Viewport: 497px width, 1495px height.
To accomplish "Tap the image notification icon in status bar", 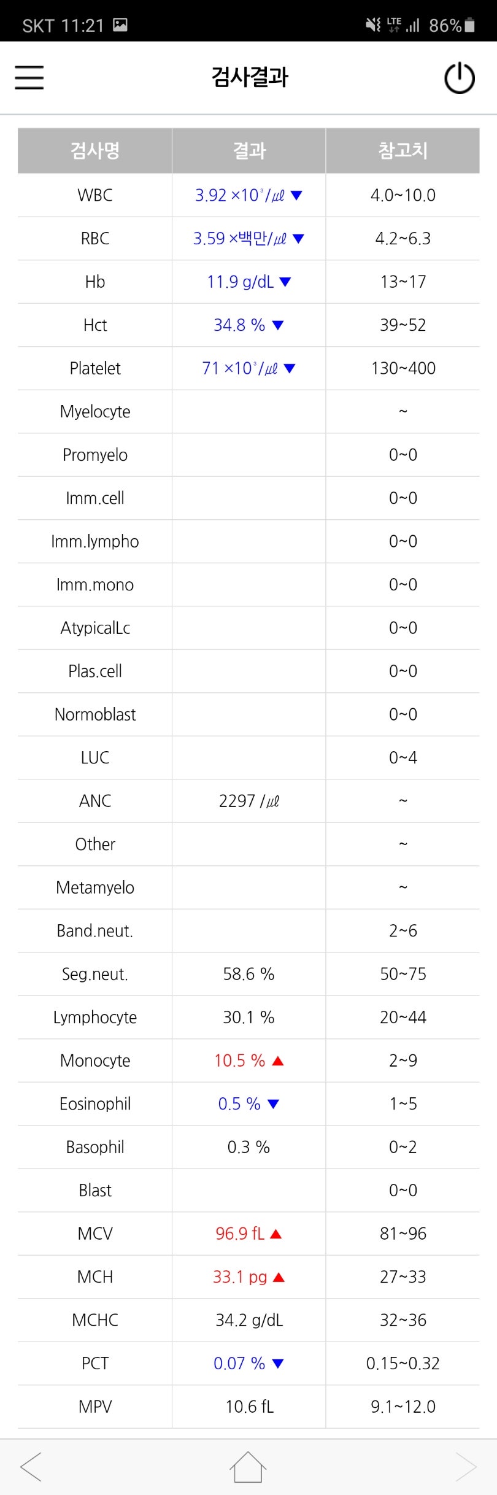I will coord(120,25).
